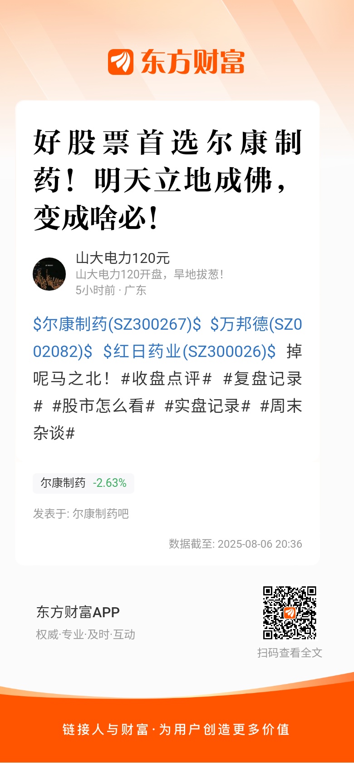The image size is (354, 763).
Task: Click the 东方财富APP footer text
Action: coord(78,612)
